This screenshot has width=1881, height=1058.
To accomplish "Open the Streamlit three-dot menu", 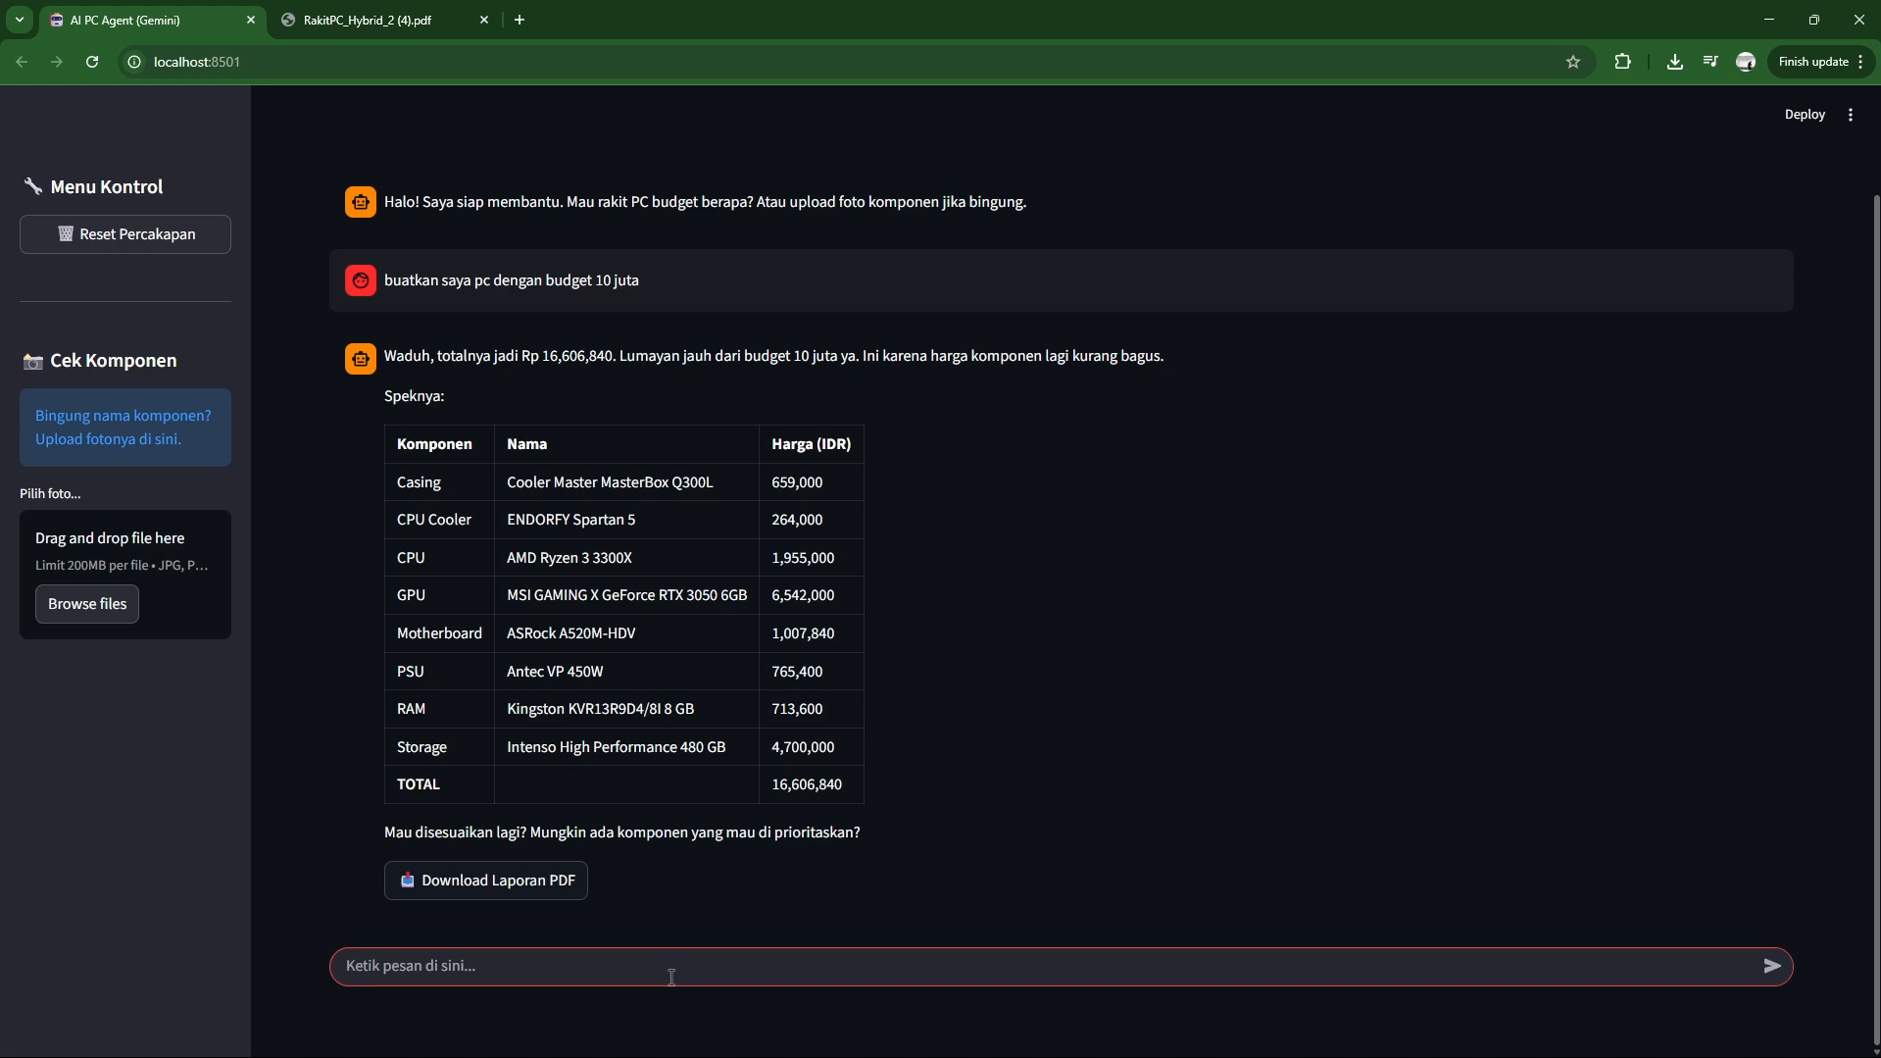I will point(1851,115).
